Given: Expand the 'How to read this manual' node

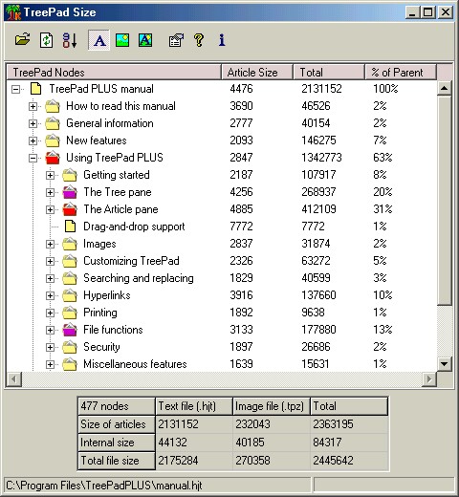Looking at the screenshot, I should pos(33,106).
